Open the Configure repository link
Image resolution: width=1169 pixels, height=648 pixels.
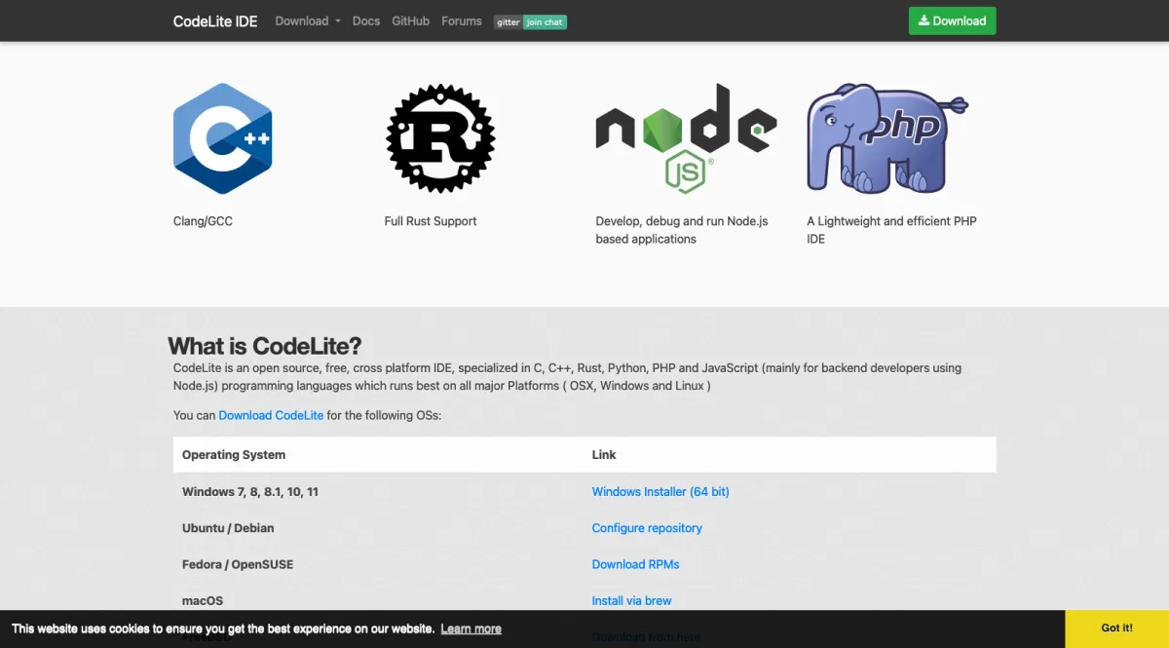coord(647,528)
